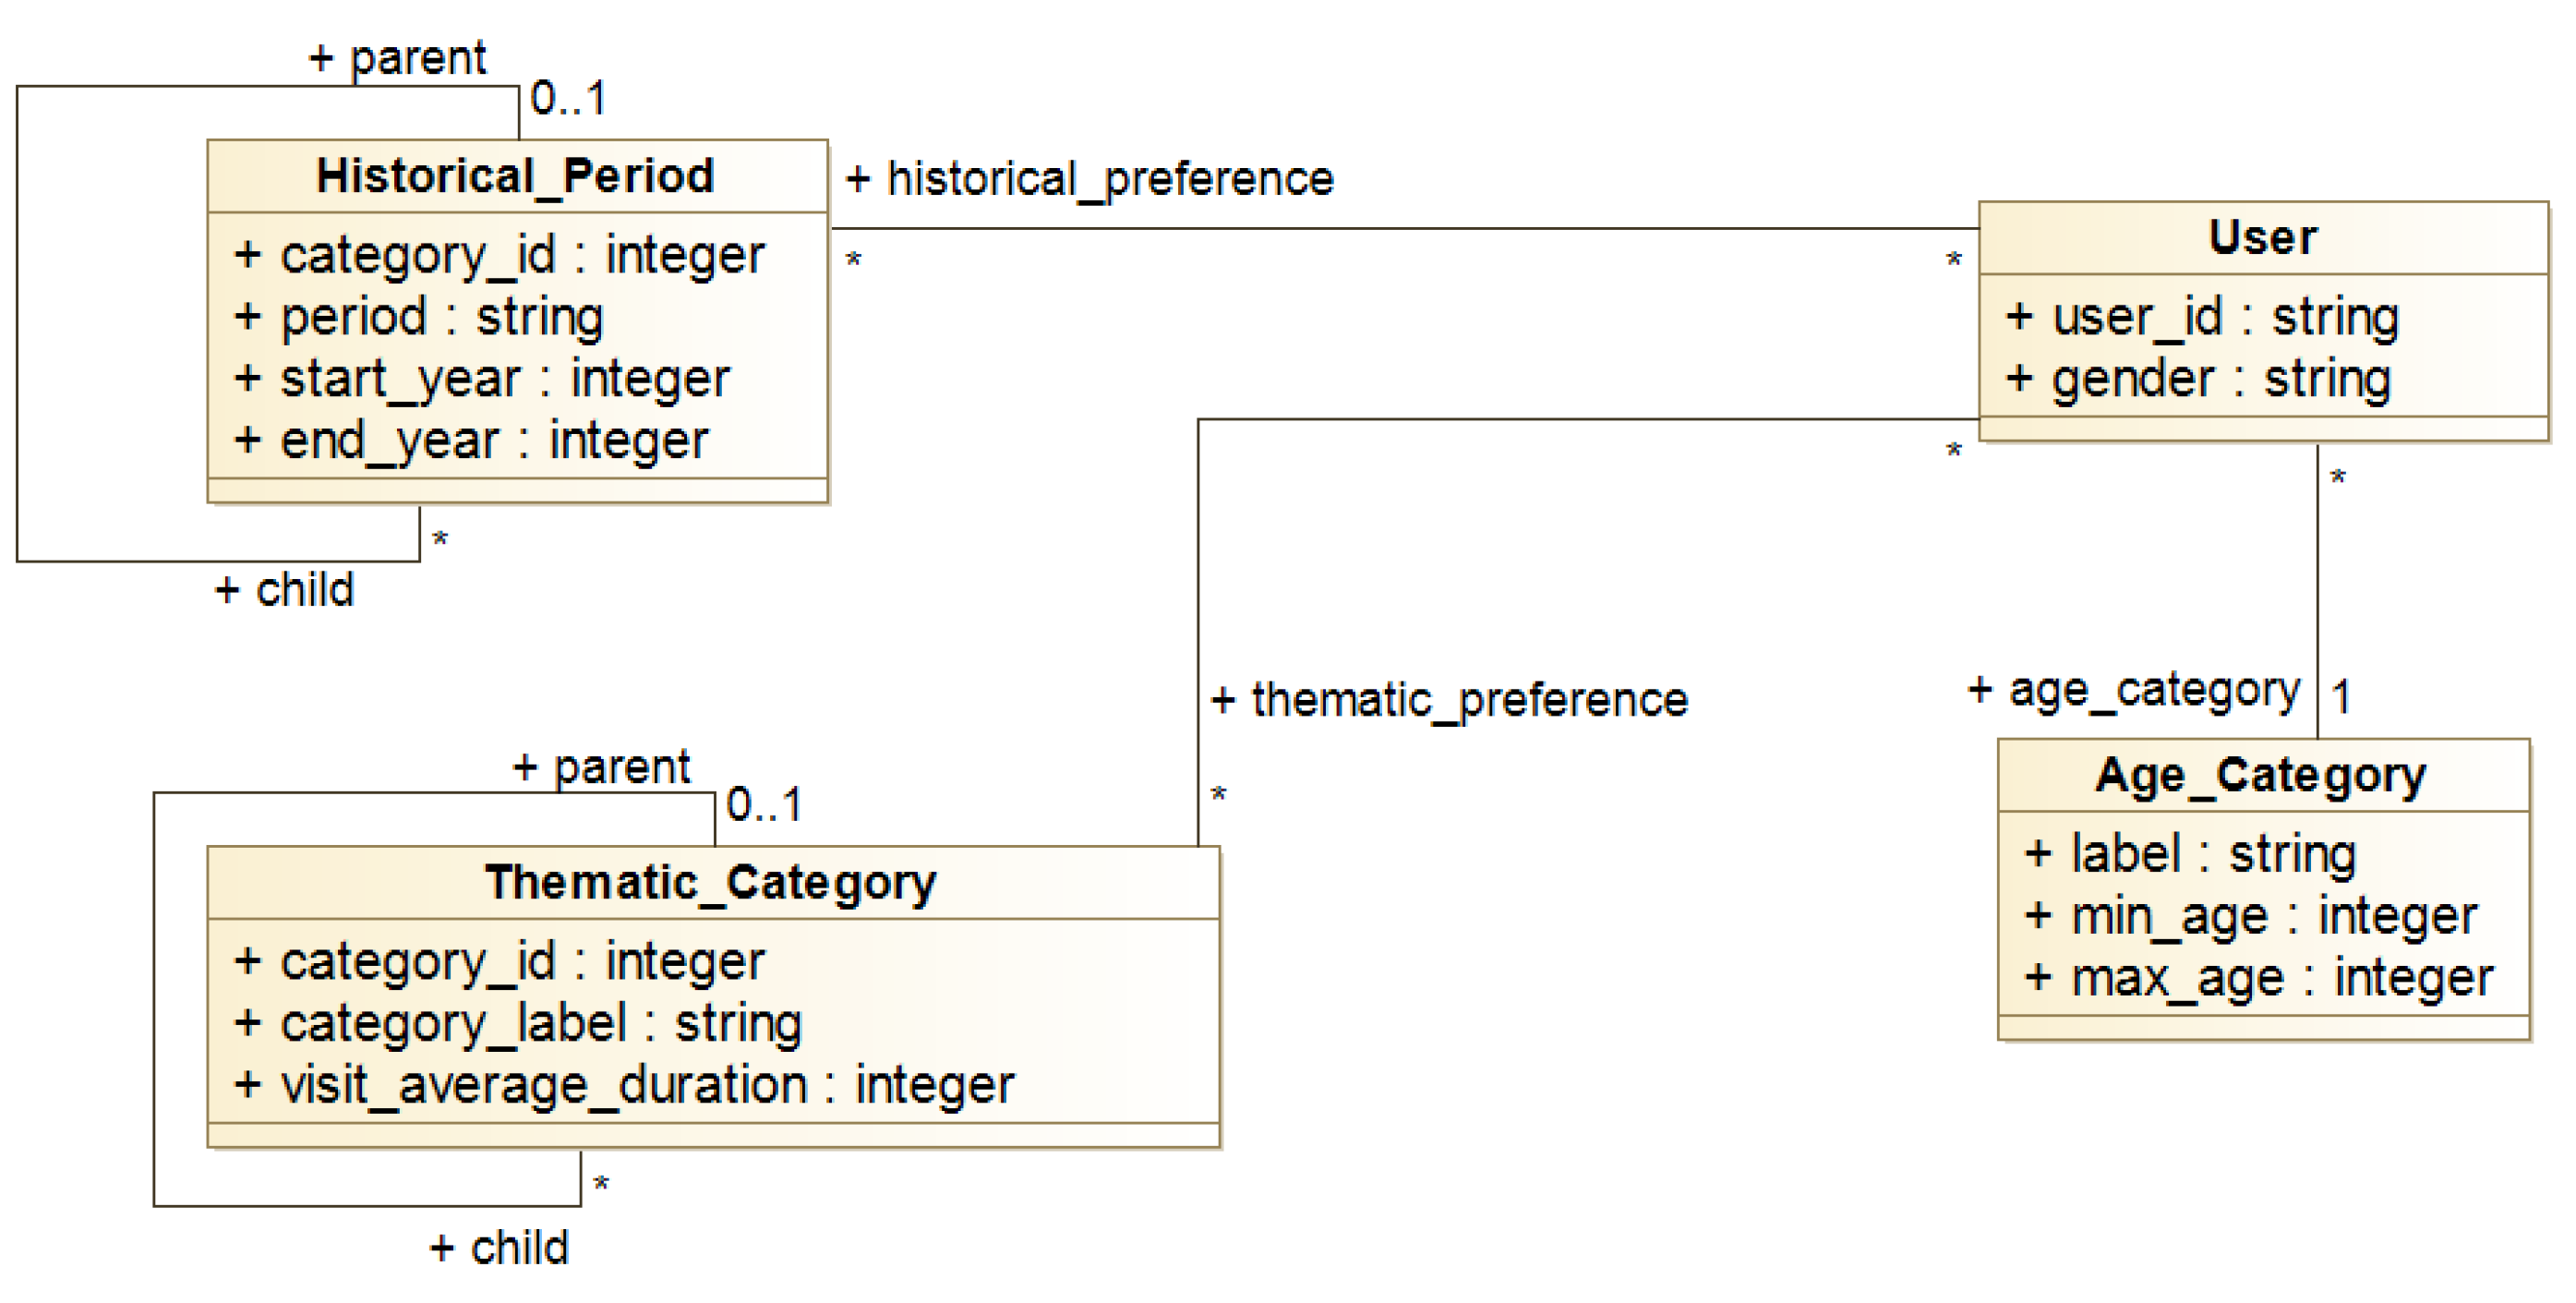The width and height of the screenshot is (2576, 1303).
Task: Click the child label under Thematic_Category
Action: pyautogui.click(x=500, y=1248)
